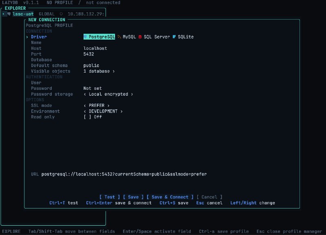The height and width of the screenshot is (235, 326).
Task: Focus the User field
Action: coord(36,83)
